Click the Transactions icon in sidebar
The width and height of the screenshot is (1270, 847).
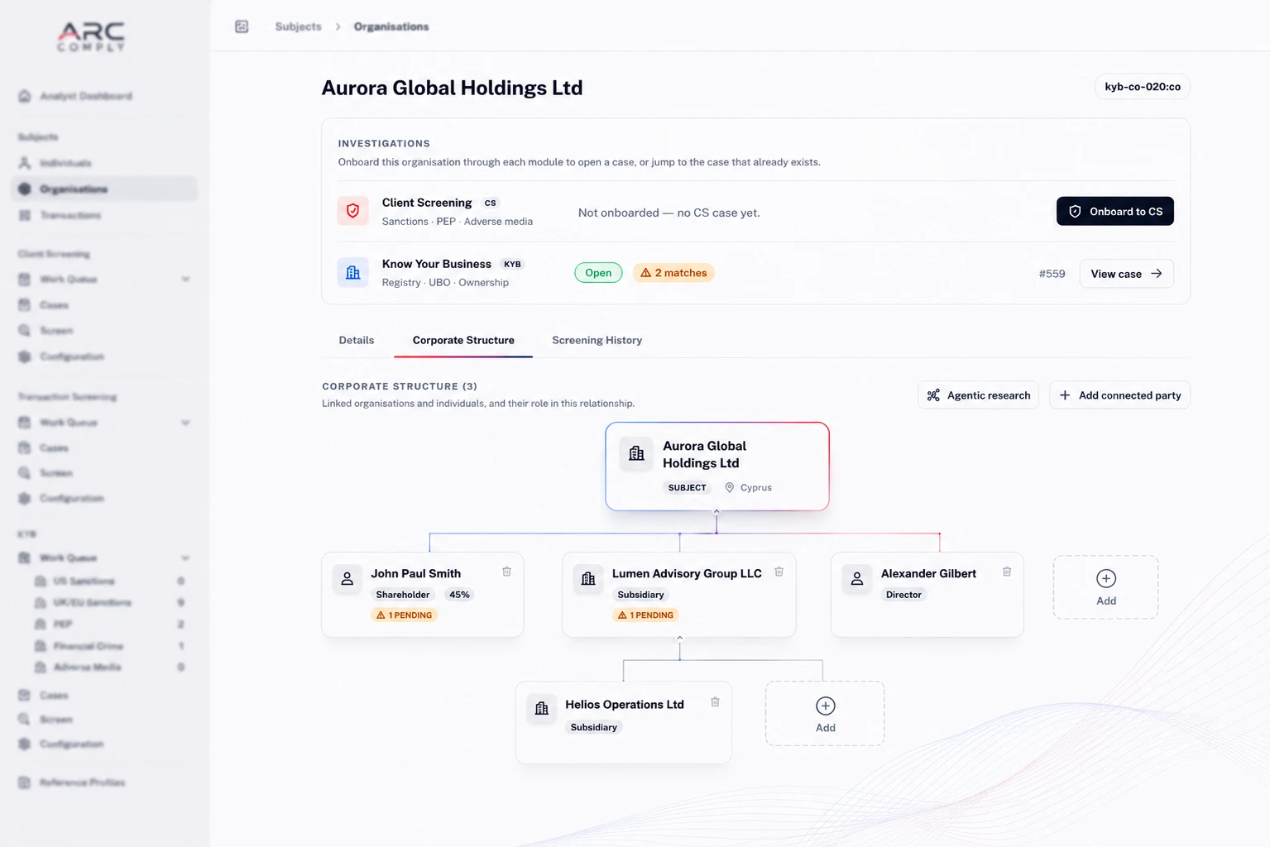[25, 215]
